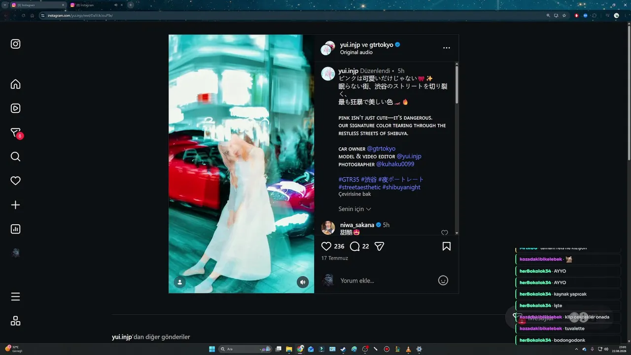Go to the Home feed icon
Viewport: 631px width, 355px height.
(15, 84)
